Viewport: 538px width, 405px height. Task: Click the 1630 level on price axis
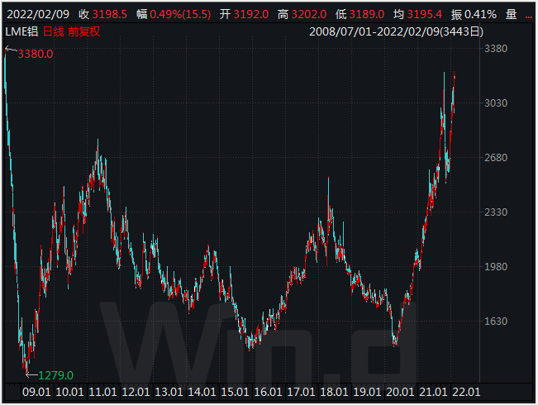click(498, 322)
